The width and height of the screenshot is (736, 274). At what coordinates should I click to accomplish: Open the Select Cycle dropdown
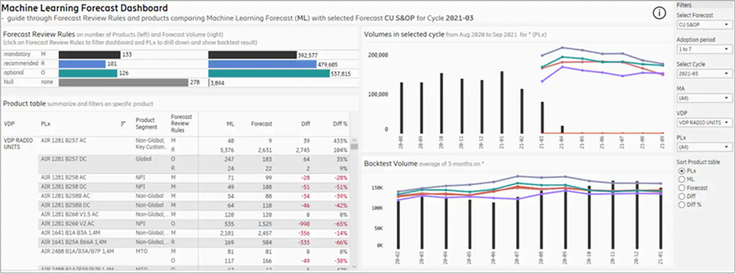tap(704, 73)
